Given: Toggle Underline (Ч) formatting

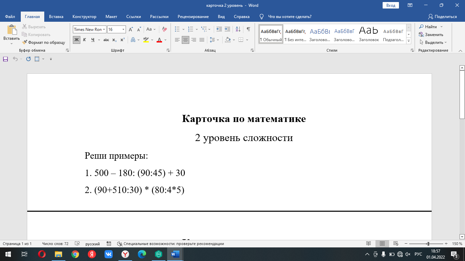Looking at the screenshot, I should (x=93, y=40).
